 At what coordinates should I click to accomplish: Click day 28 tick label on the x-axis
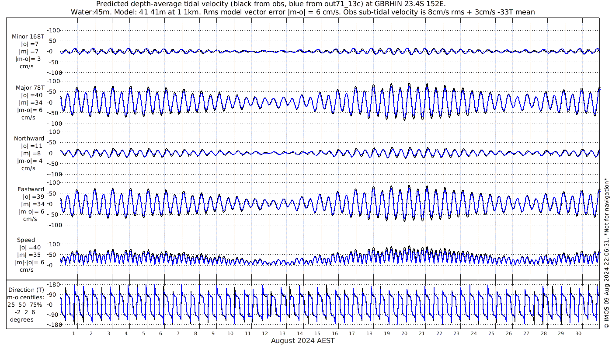coord(543,333)
